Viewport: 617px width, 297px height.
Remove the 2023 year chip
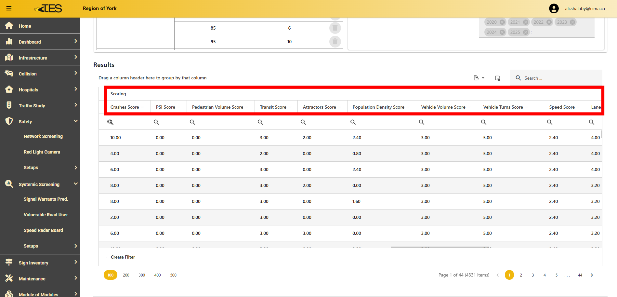(x=572, y=22)
